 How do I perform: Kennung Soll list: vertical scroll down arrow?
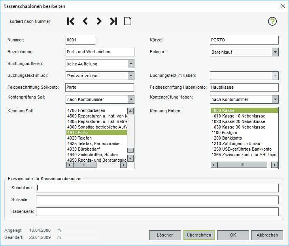(130, 158)
